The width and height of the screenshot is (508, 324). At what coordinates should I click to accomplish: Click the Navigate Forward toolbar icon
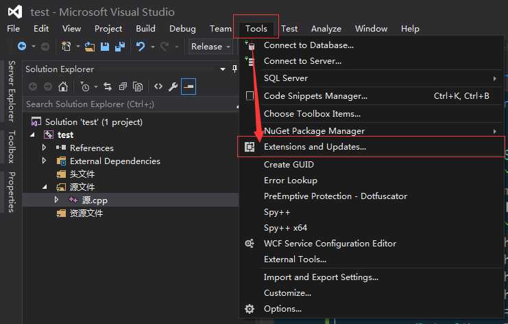click(45, 47)
